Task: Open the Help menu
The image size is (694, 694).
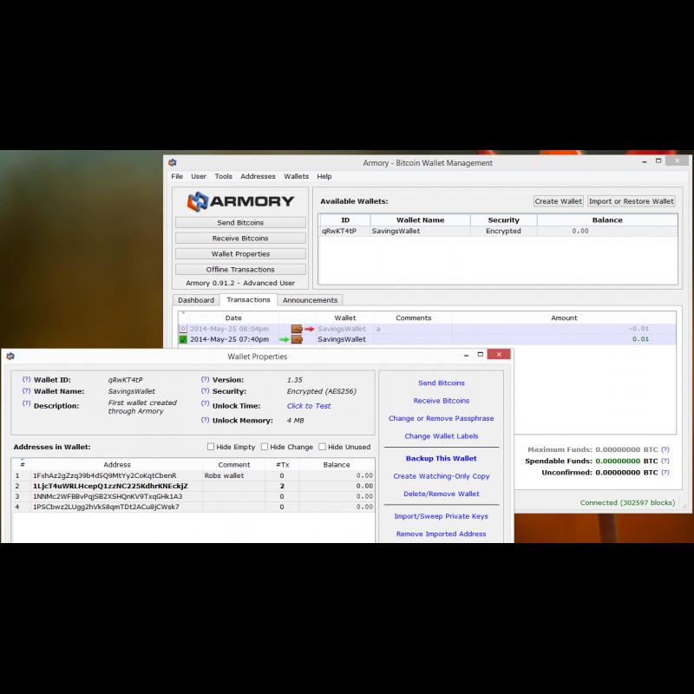Action: click(324, 176)
